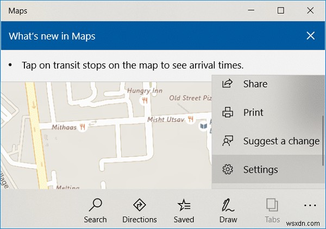Viewport: 326px width, 229px height.
Task: Minimize the Maps window
Action: tap(250, 10)
